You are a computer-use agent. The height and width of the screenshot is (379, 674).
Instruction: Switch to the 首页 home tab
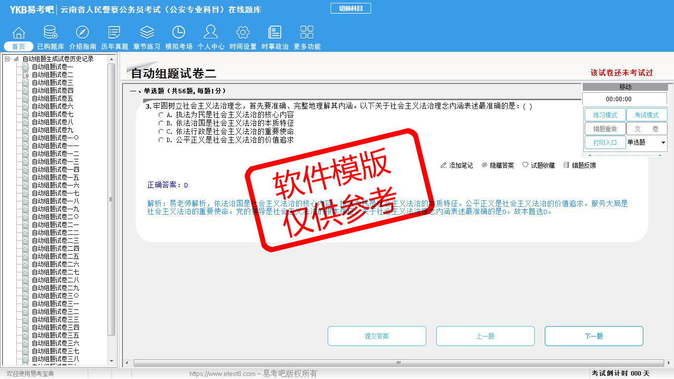tap(19, 46)
